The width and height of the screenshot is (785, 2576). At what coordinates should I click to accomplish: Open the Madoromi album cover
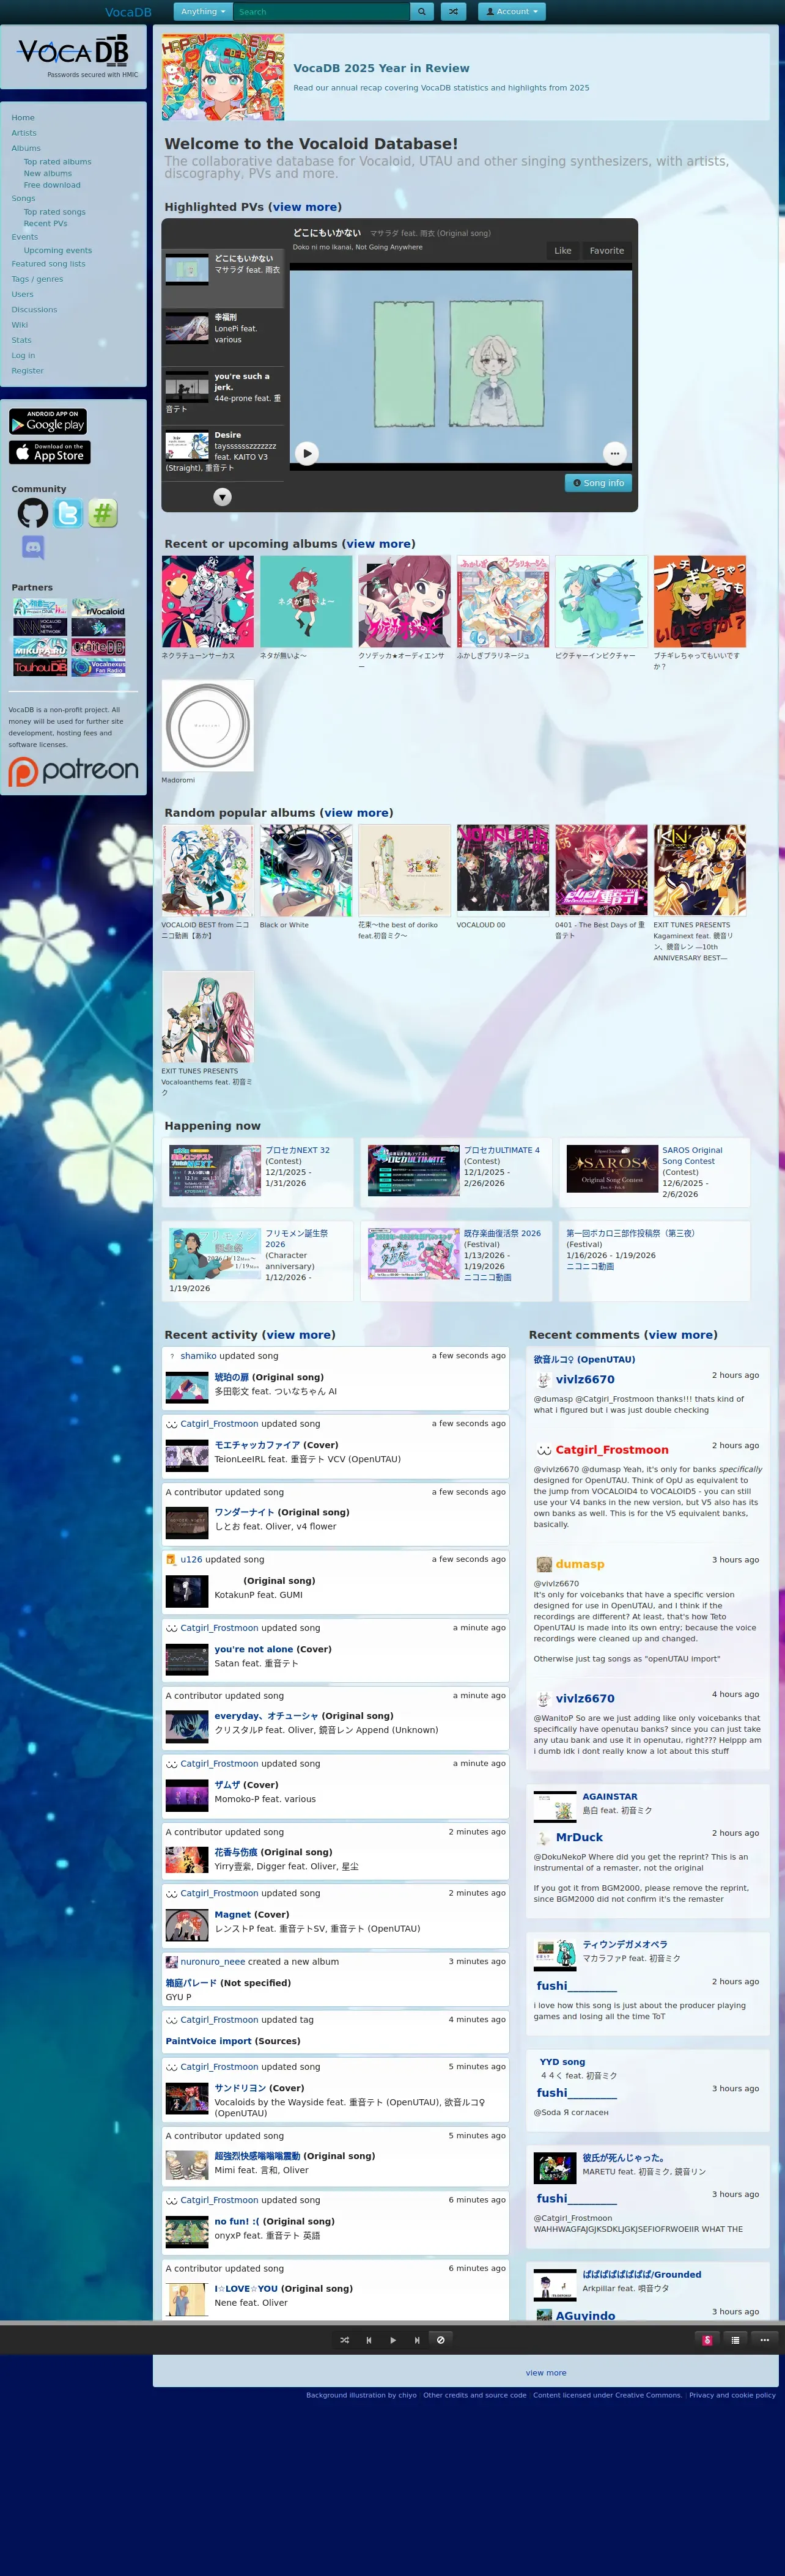pyautogui.click(x=208, y=726)
